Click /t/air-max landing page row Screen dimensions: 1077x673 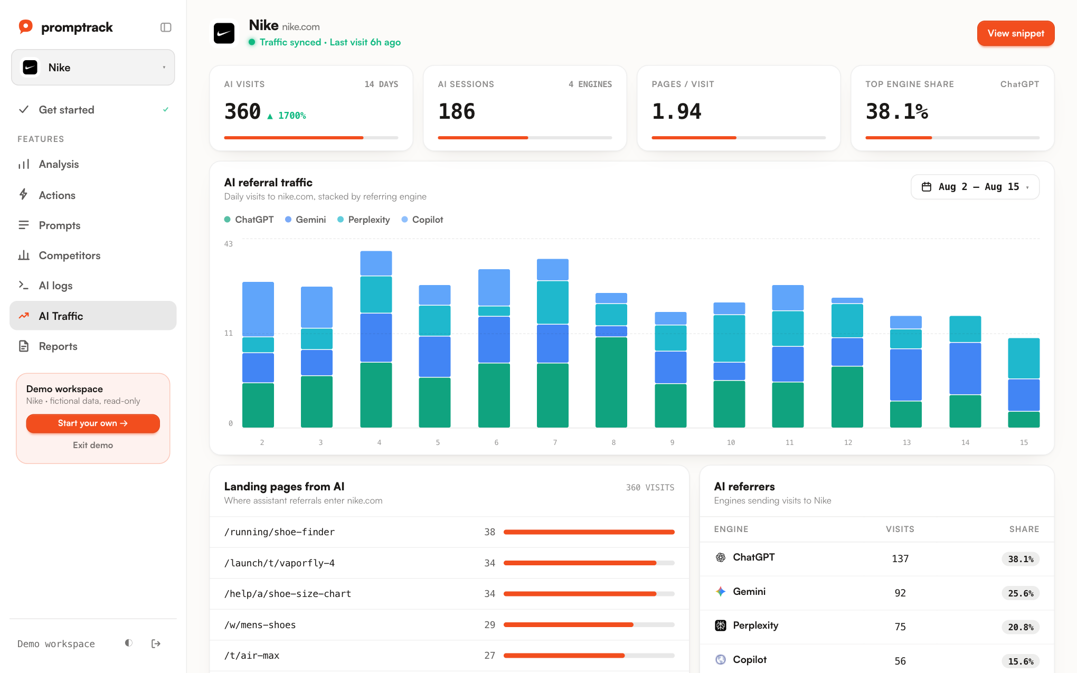coord(449,656)
